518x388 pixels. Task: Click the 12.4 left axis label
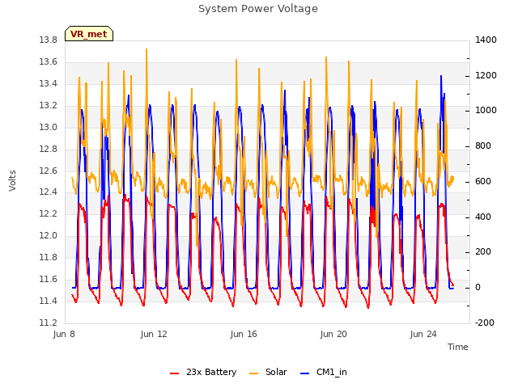coord(49,192)
